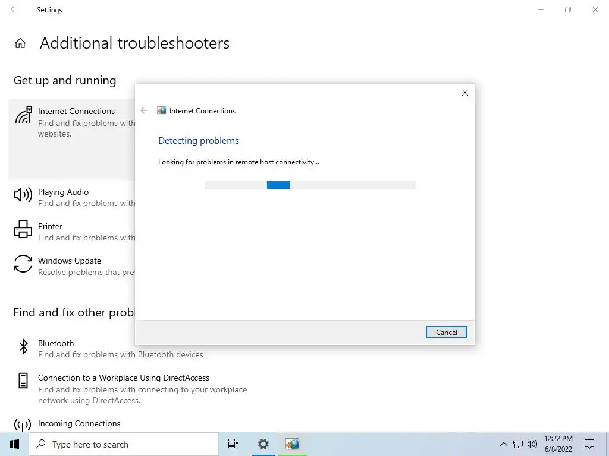Switch to troubleshooter app on taskbar
This screenshot has width=609, height=456.
293,444
